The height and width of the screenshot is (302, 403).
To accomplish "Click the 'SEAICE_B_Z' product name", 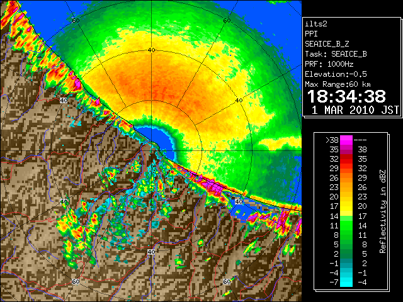I will 327,44.
